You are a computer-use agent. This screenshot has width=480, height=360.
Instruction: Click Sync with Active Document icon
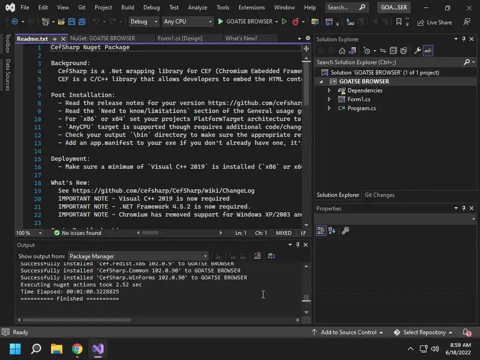click(382, 51)
